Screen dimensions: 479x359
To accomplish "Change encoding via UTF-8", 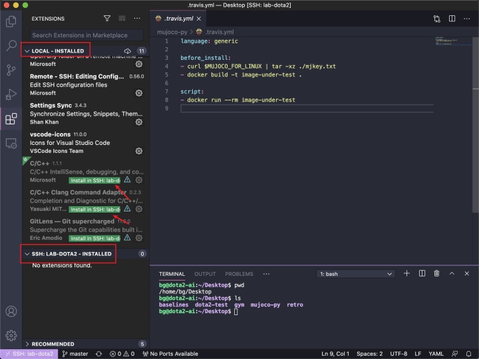I will pyautogui.click(x=399, y=354).
